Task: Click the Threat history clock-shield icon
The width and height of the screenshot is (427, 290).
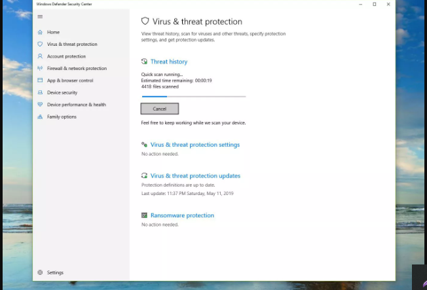Action: pos(144,62)
